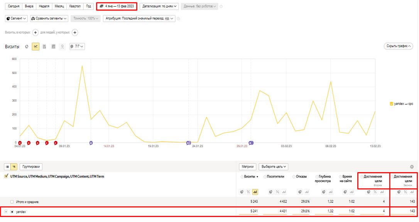Show Отказы column as bar chart
Viewport: 419px width, 222px height.
point(306,192)
